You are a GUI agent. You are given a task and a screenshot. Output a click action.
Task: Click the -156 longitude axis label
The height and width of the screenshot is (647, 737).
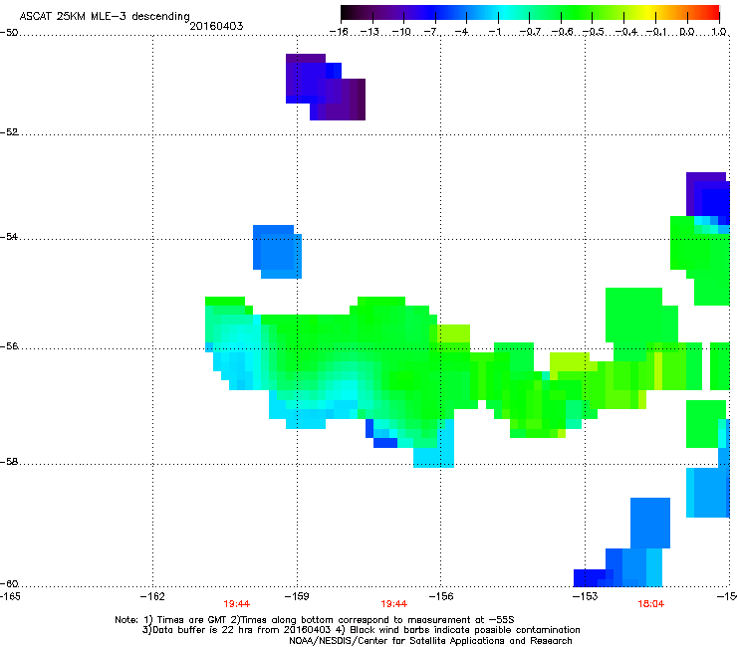point(441,596)
